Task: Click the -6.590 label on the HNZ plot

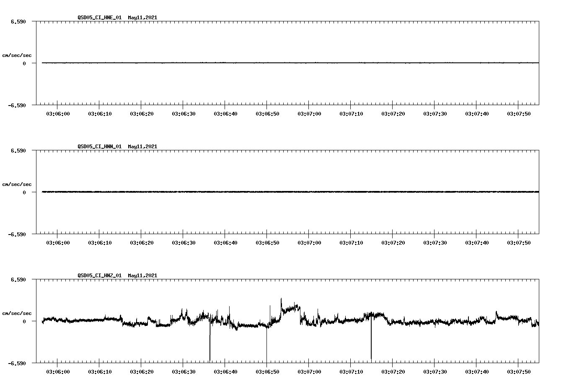Action: click(x=18, y=363)
